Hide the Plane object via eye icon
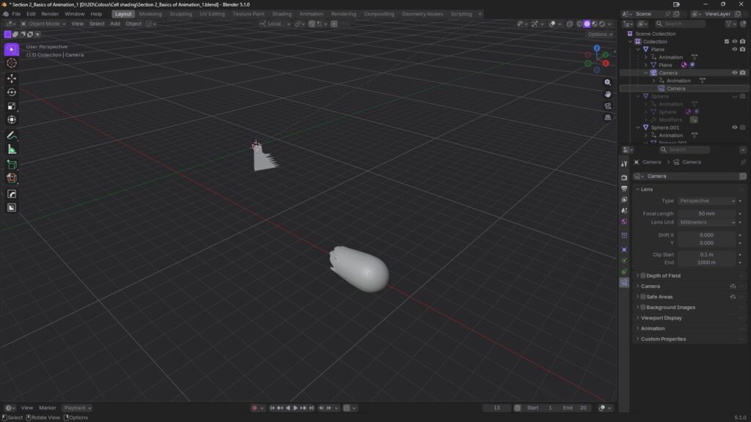Screen dimensions: 751x422 pos(734,49)
